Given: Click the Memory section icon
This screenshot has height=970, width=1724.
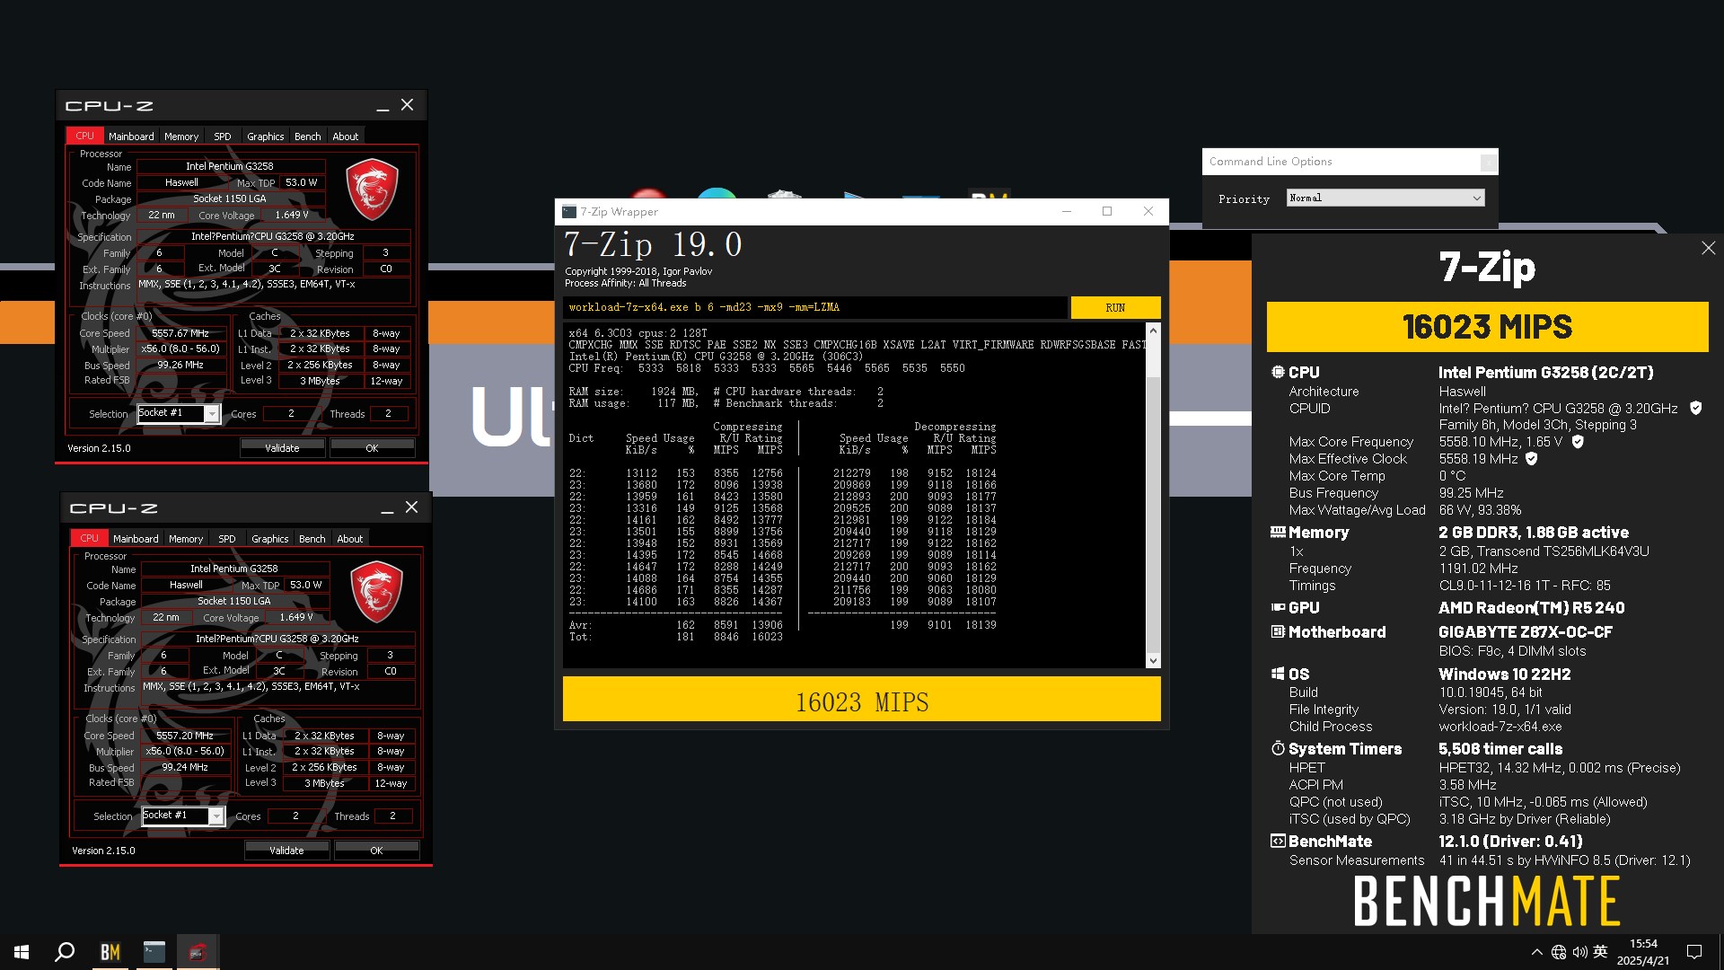Looking at the screenshot, I should tap(1278, 532).
